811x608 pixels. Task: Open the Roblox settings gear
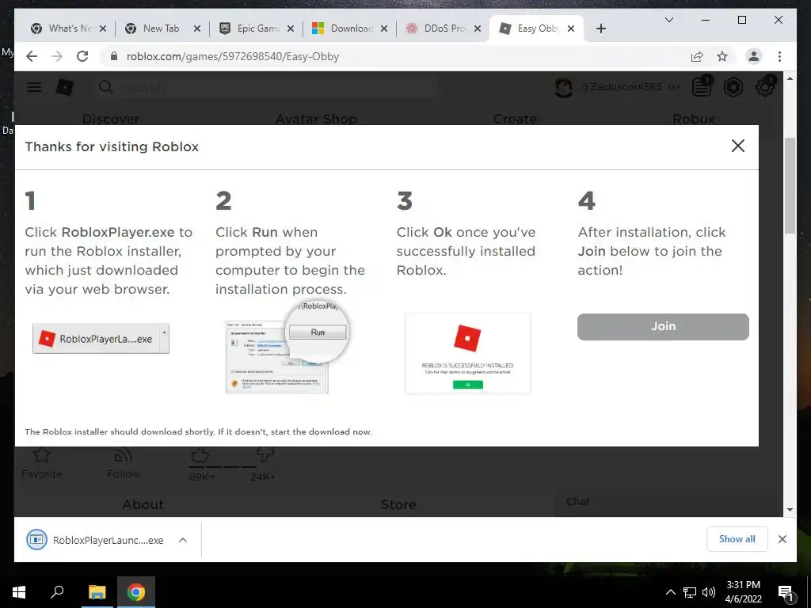(765, 86)
